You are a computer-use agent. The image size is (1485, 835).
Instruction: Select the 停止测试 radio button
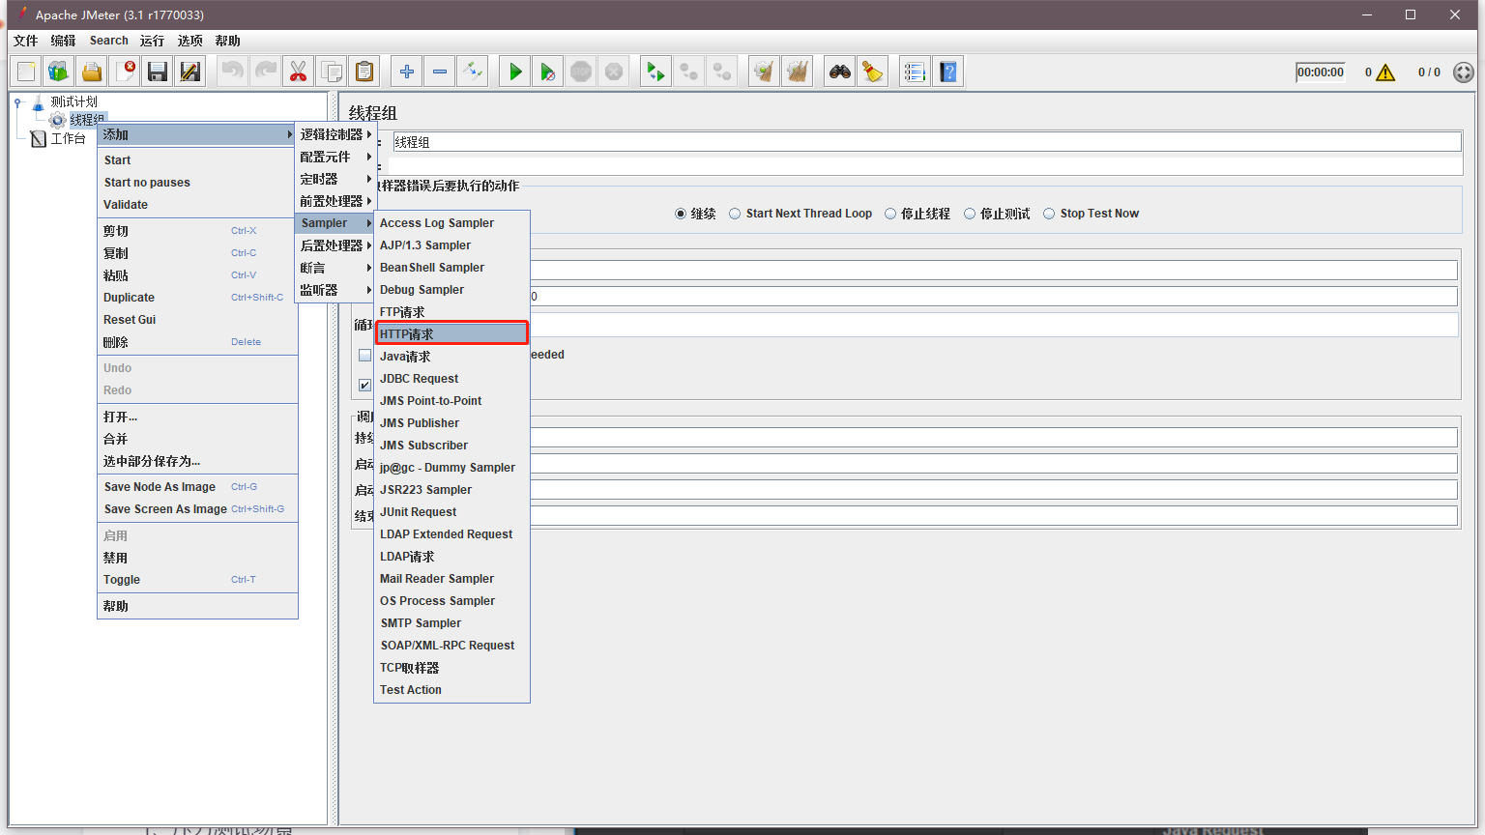(970, 214)
